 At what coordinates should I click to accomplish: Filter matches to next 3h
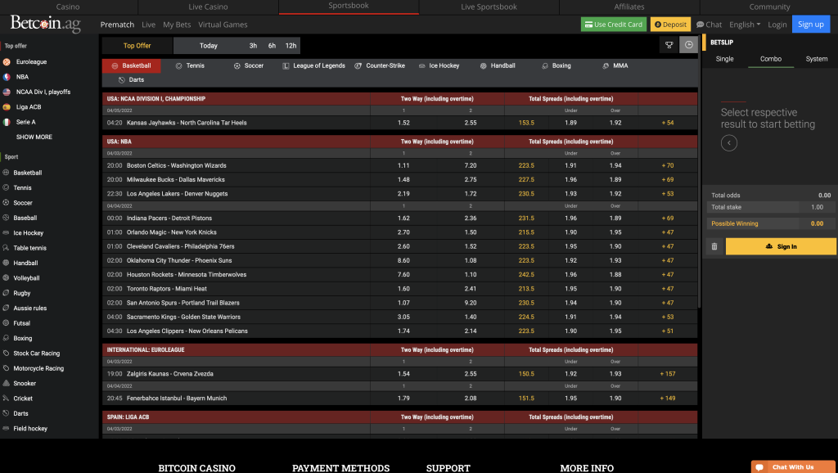point(253,46)
